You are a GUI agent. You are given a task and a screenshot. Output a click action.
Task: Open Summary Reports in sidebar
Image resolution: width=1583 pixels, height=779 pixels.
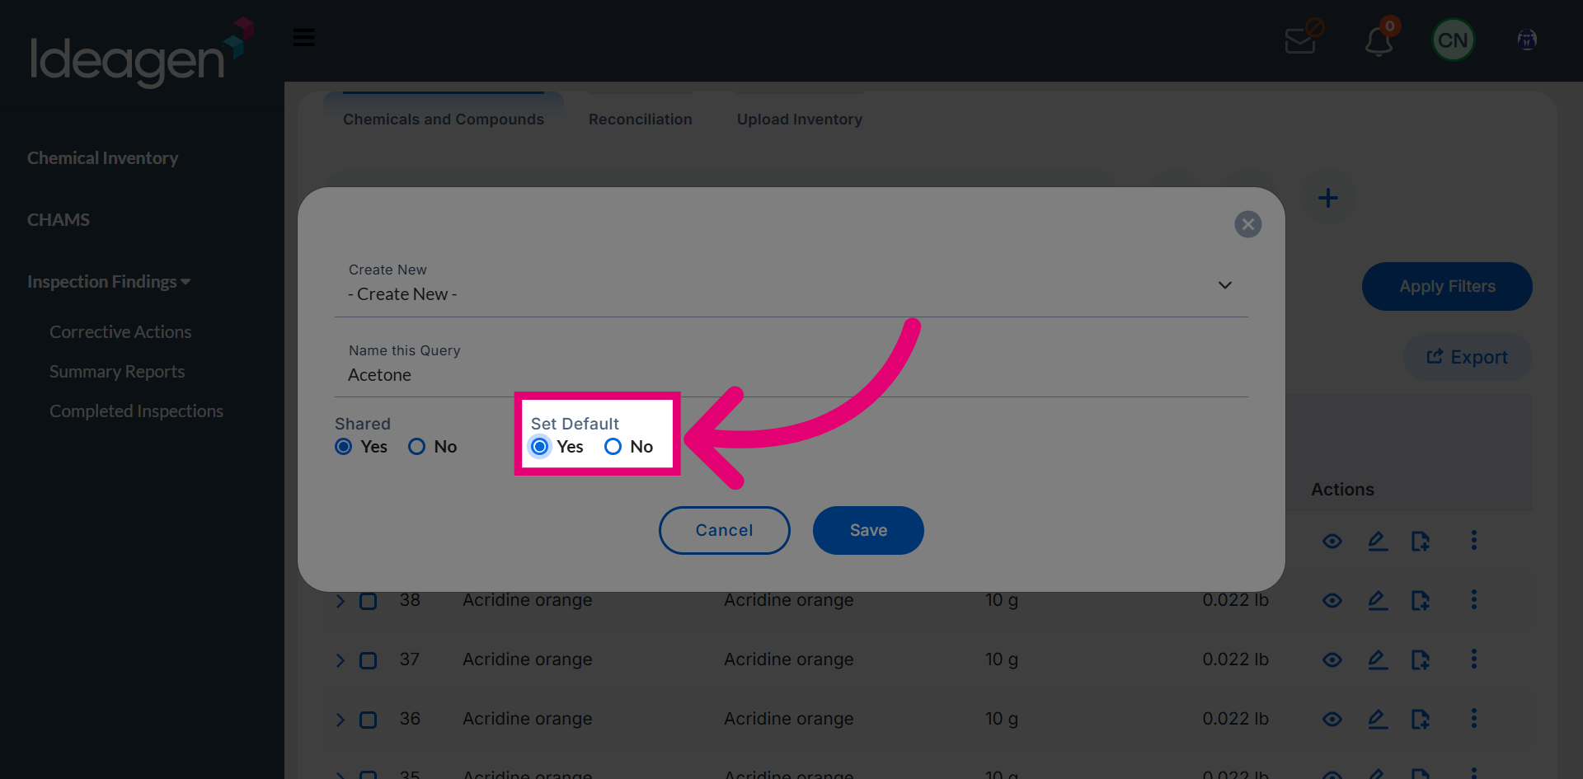[x=117, y=371]
